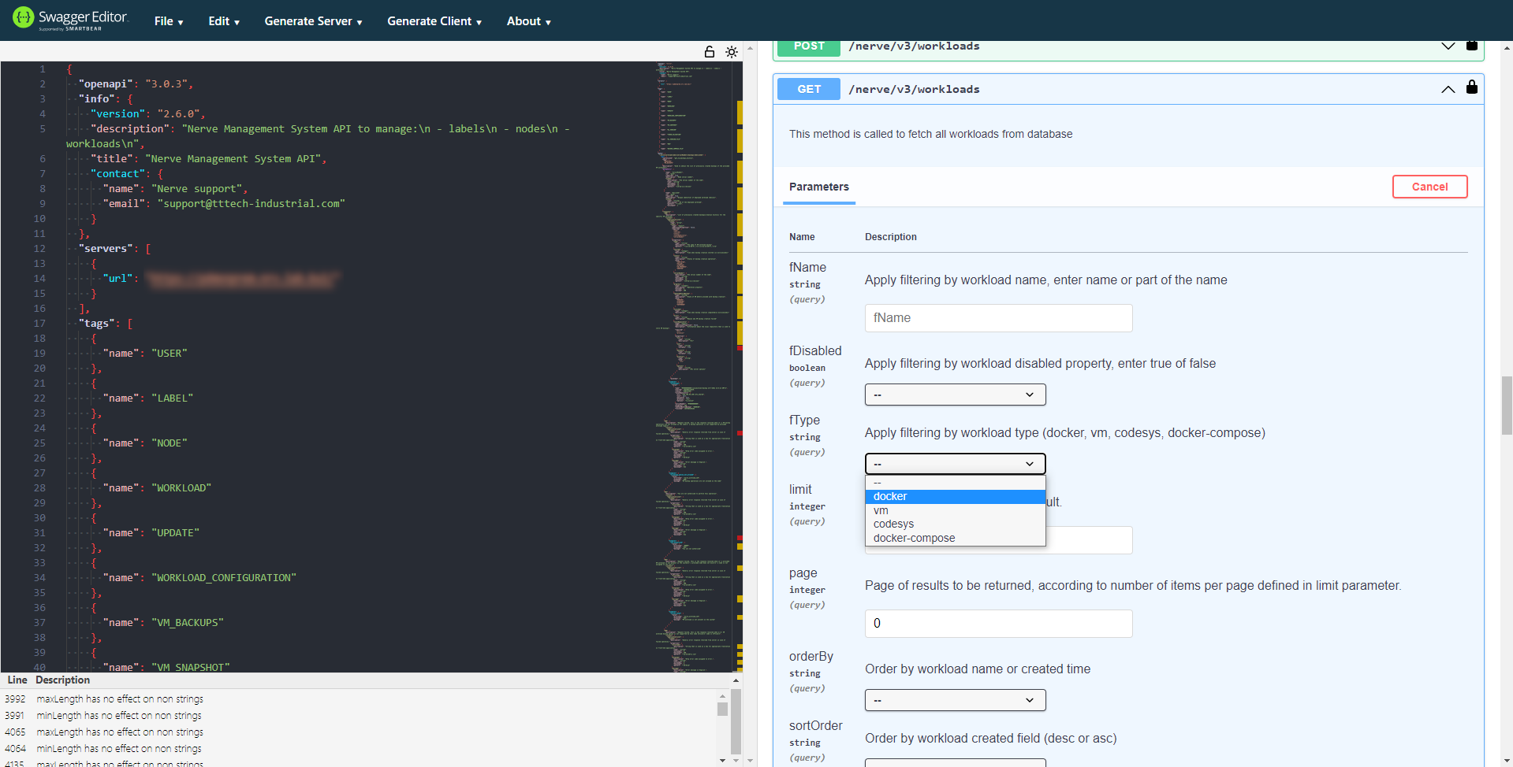
Task: Open the orderBy dropdown
Action: tap(955, 699)
